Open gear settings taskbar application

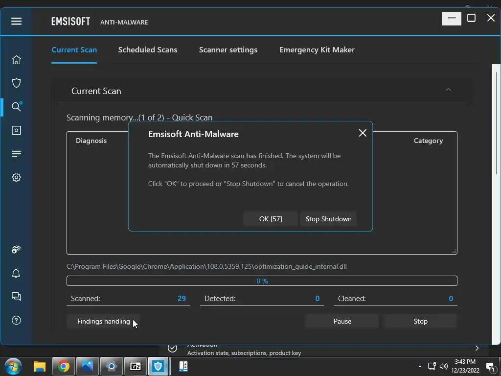click(x=111, y=366)
